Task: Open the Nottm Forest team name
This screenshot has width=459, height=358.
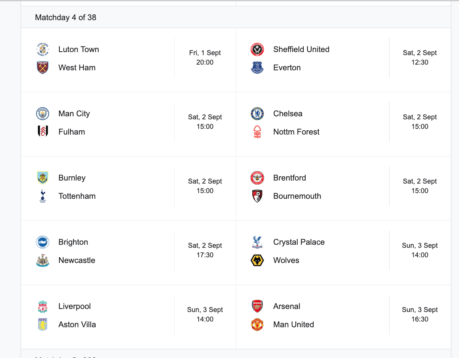Action: [296, 132]
